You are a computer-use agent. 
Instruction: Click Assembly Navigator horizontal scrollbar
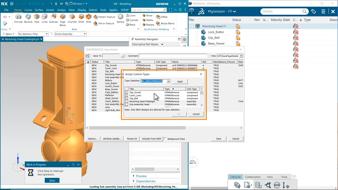(144, 169)
